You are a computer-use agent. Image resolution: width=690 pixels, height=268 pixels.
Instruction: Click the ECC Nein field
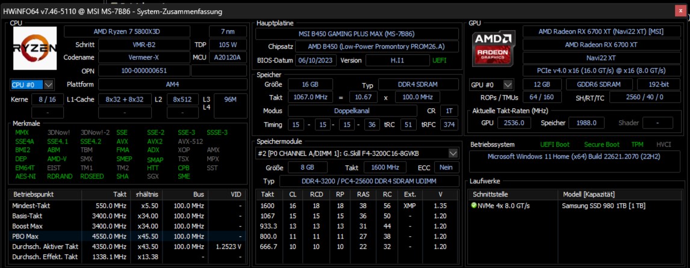click(x=447, y=168)
